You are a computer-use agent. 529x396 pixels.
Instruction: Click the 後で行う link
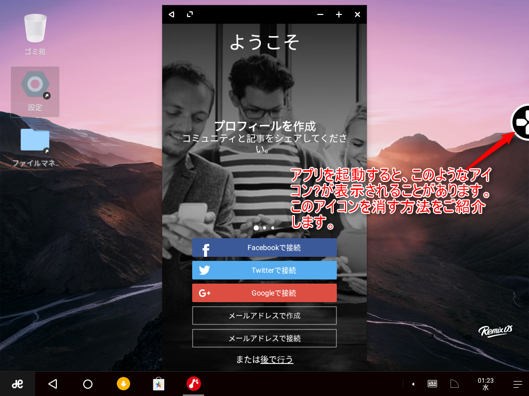coord(277,359)
